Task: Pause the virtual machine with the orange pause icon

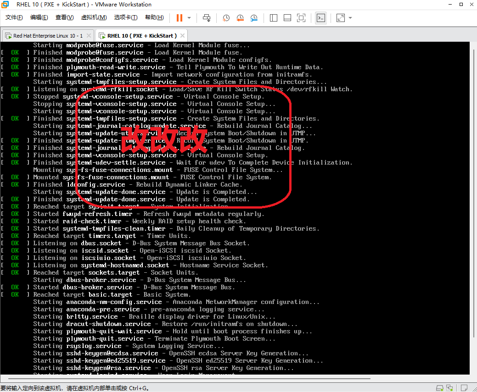Action: coord(180,18)
